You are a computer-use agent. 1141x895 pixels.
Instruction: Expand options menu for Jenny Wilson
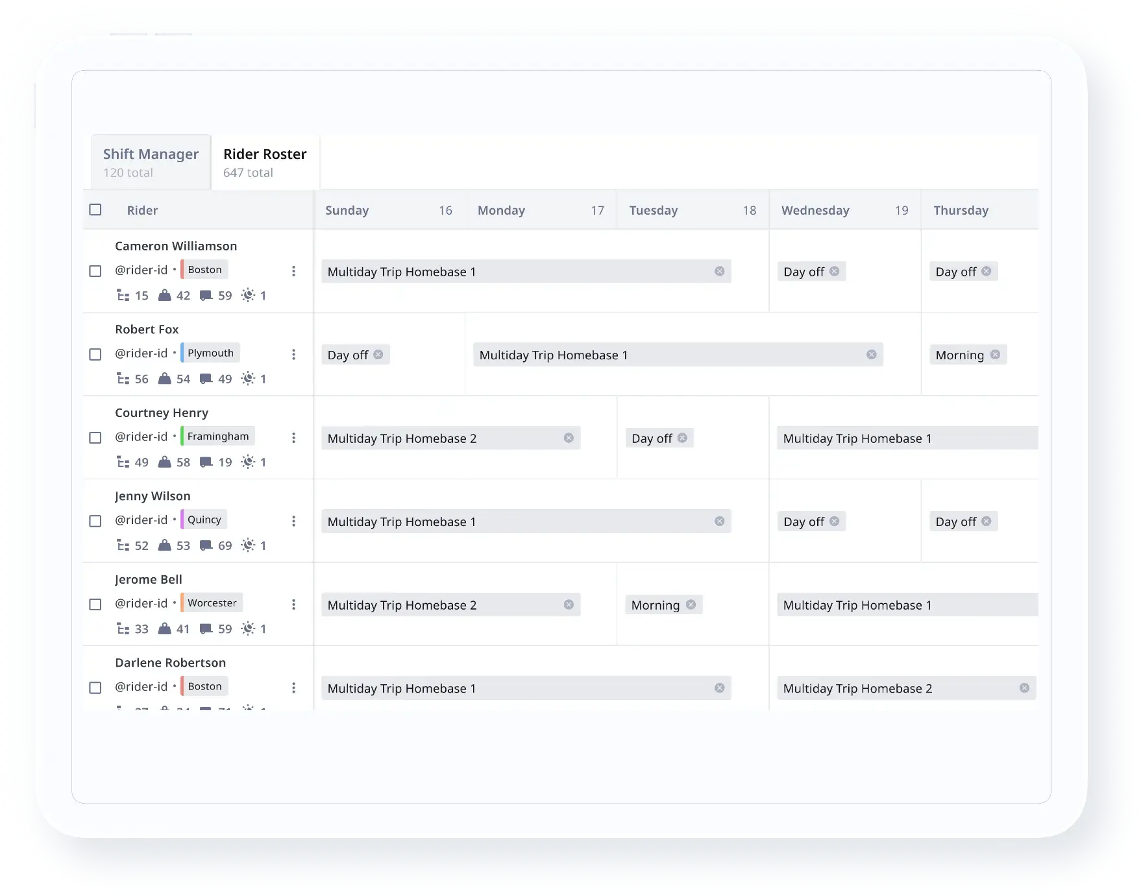click(x=293, y=521)
